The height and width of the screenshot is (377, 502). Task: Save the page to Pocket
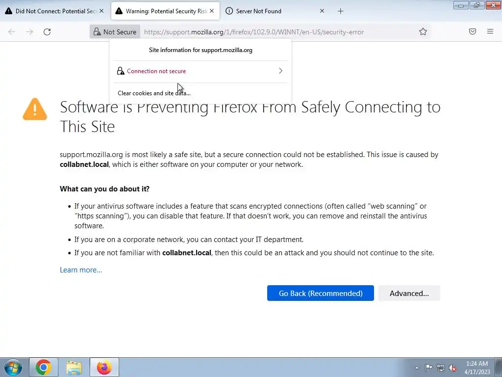pyautogui.click(x=473, y=31)
